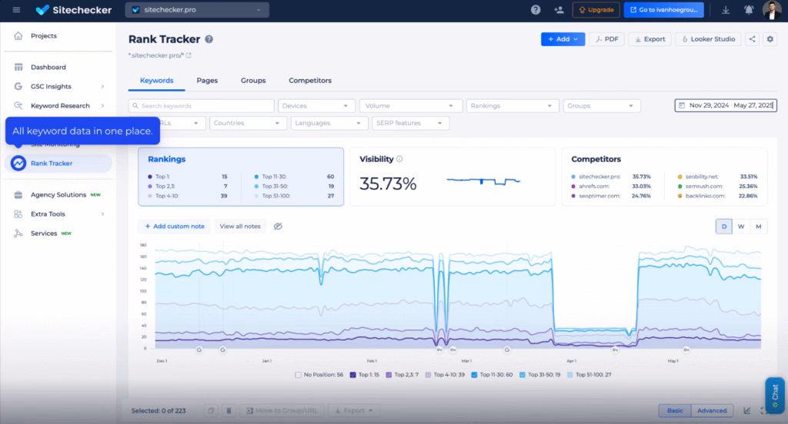
Task: Open the notifications bell
Action: pos(749,10)
